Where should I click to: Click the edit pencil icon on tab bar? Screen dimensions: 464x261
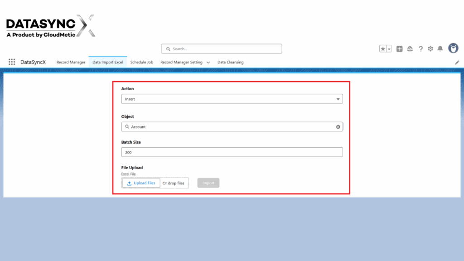(457, 62)
